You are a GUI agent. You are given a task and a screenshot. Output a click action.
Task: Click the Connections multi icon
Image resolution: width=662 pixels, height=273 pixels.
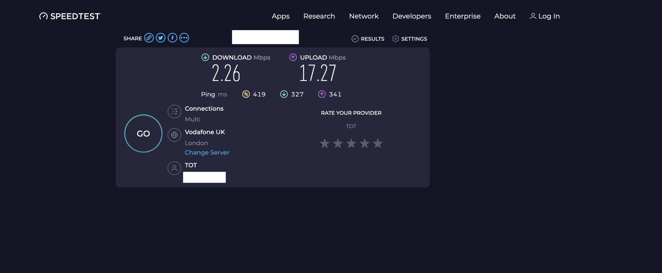[x=175, y=112]
